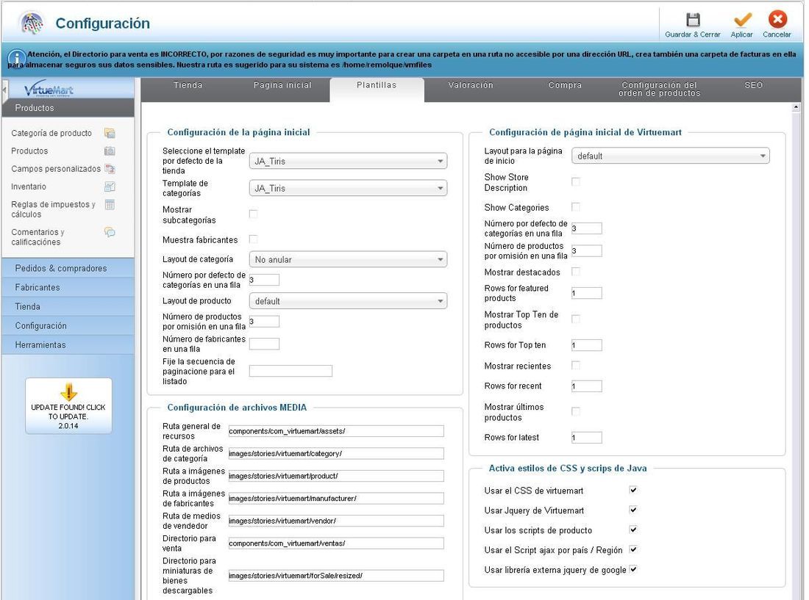Switch to the Tienda tab
This screenshot has width=809, height=600.
coord(188,85)
